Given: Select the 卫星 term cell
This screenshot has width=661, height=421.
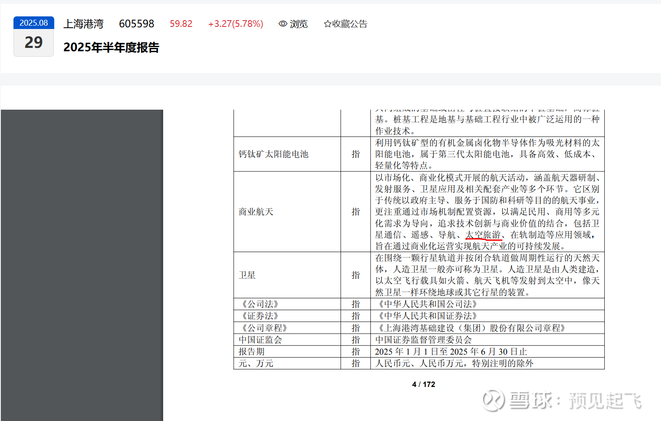Looking at the screenshot, I should pos(247,275).
